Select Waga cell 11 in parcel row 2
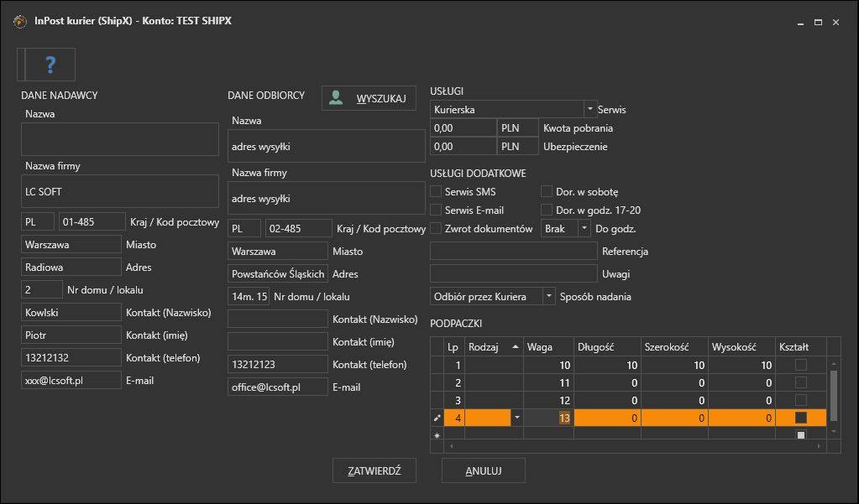859x504 pixels. [x=548, y=383]
